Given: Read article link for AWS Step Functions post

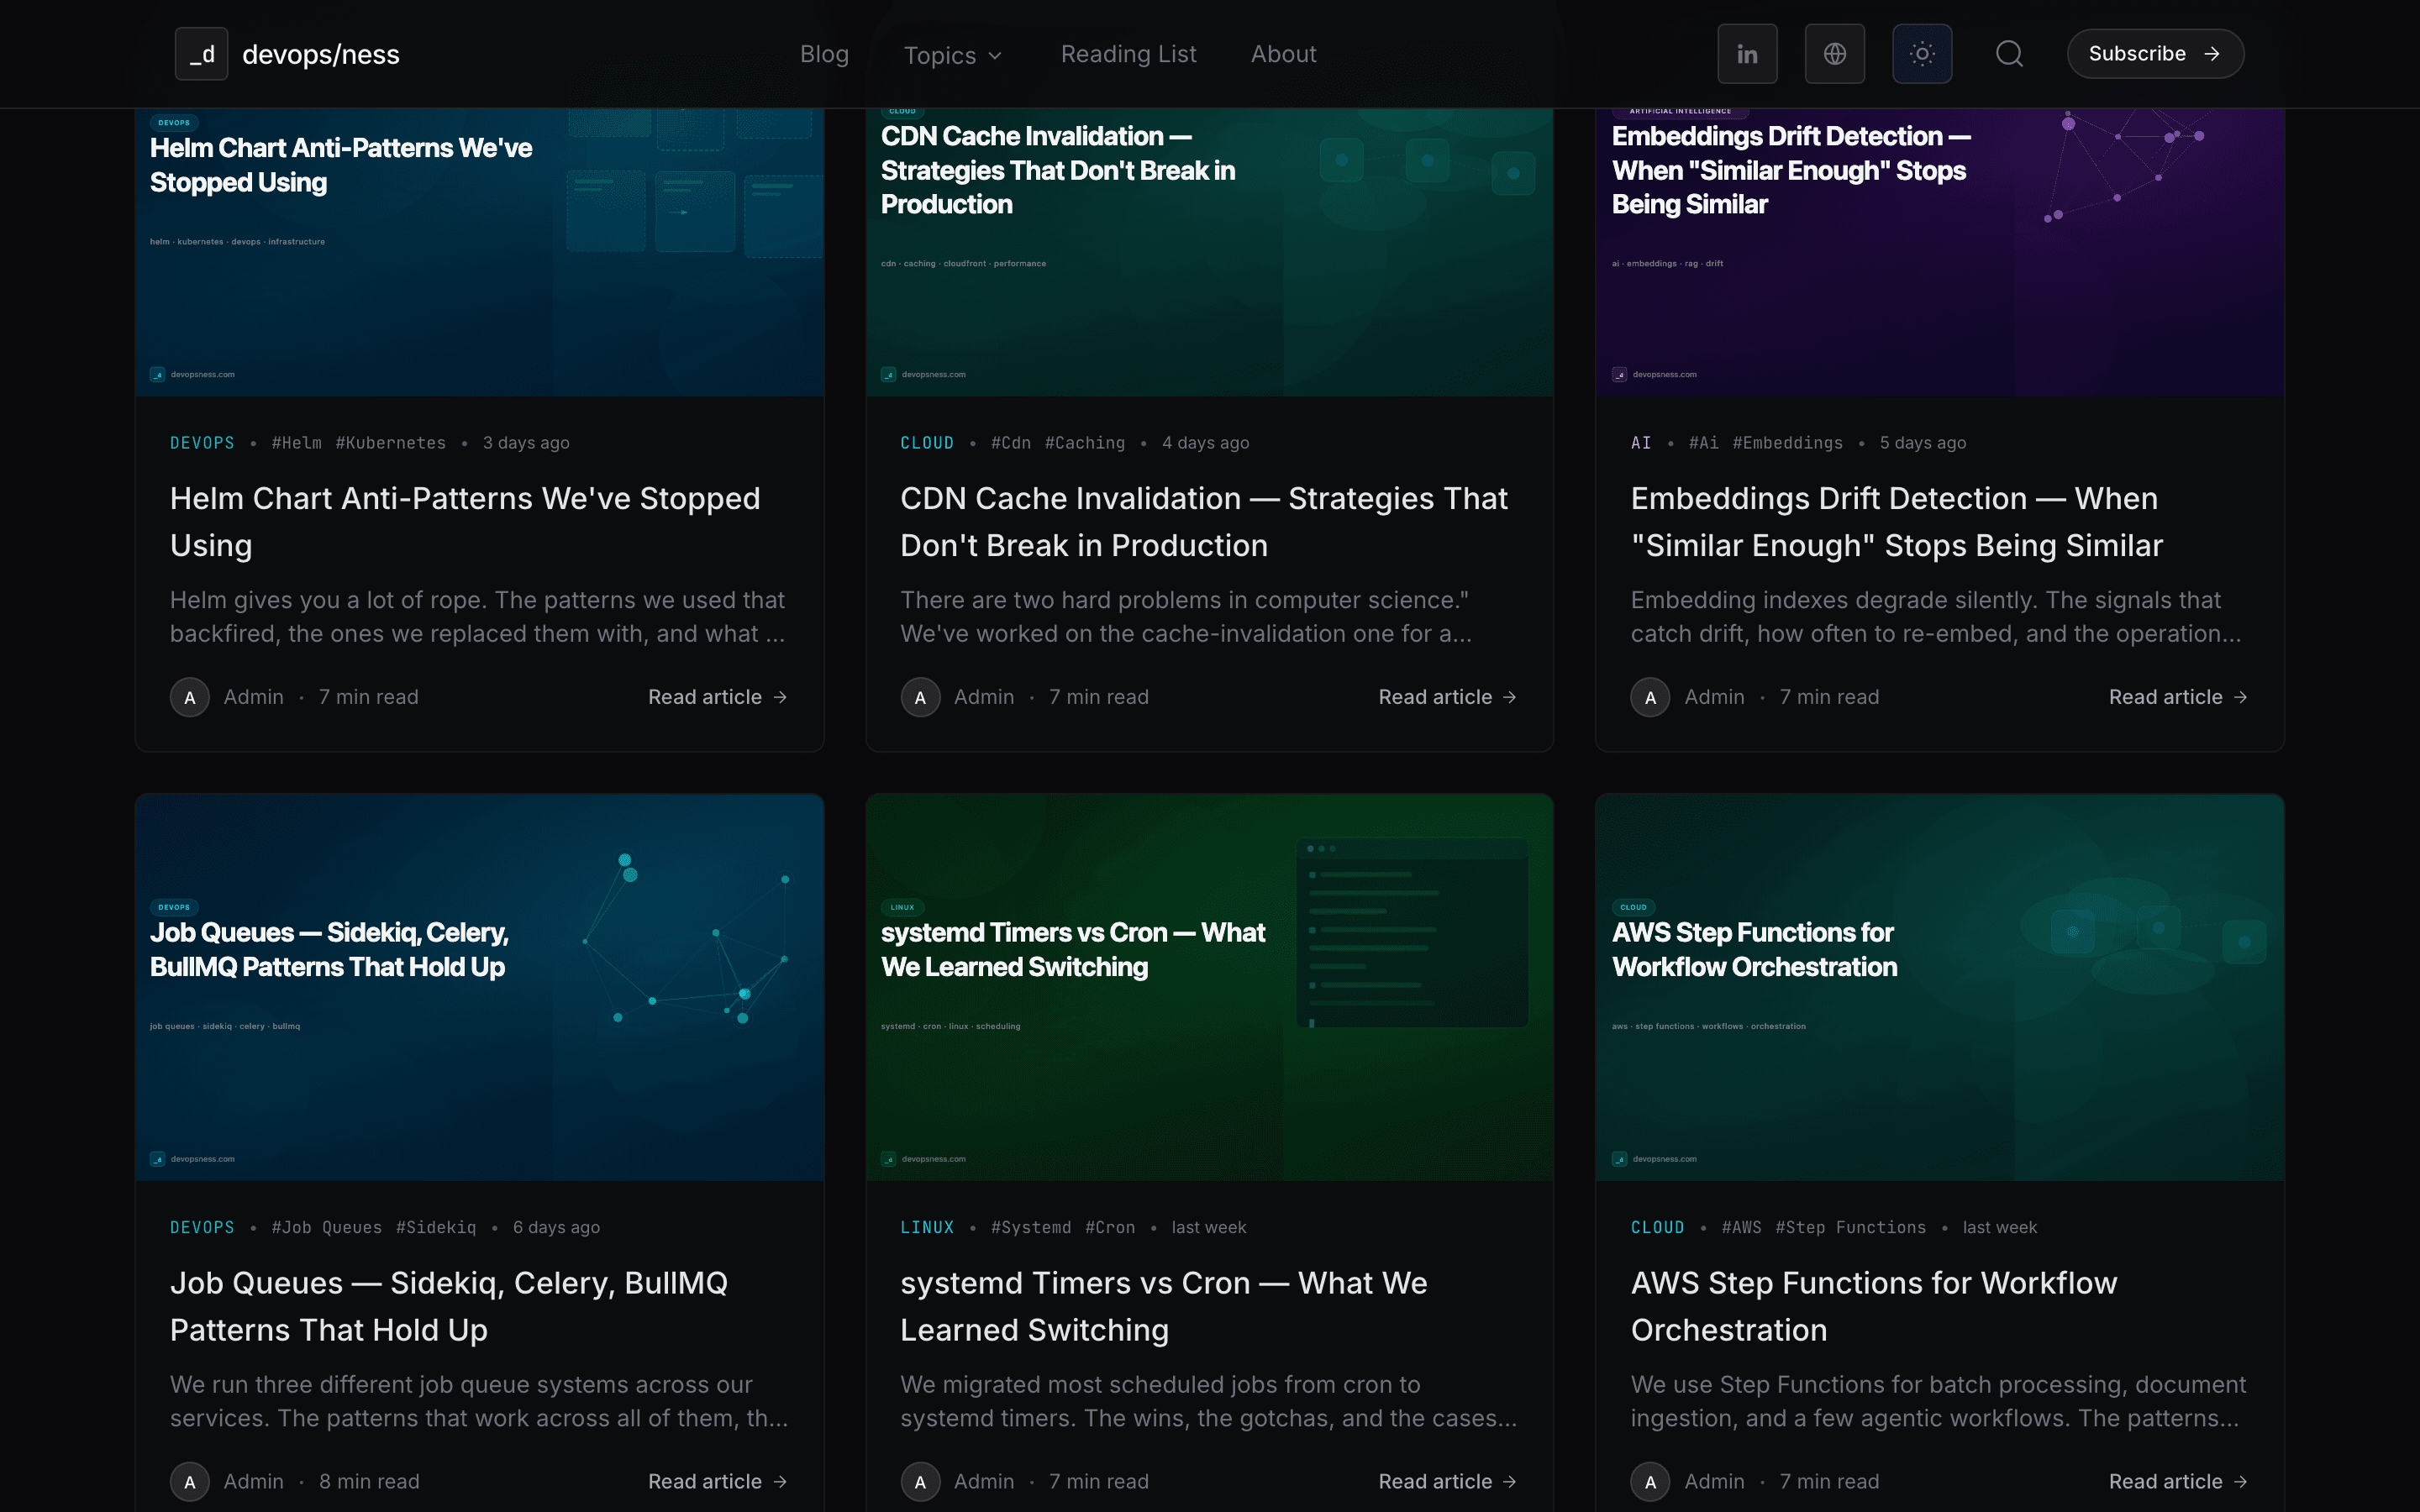Looking at the screenshot, I should point(2178,1482).
